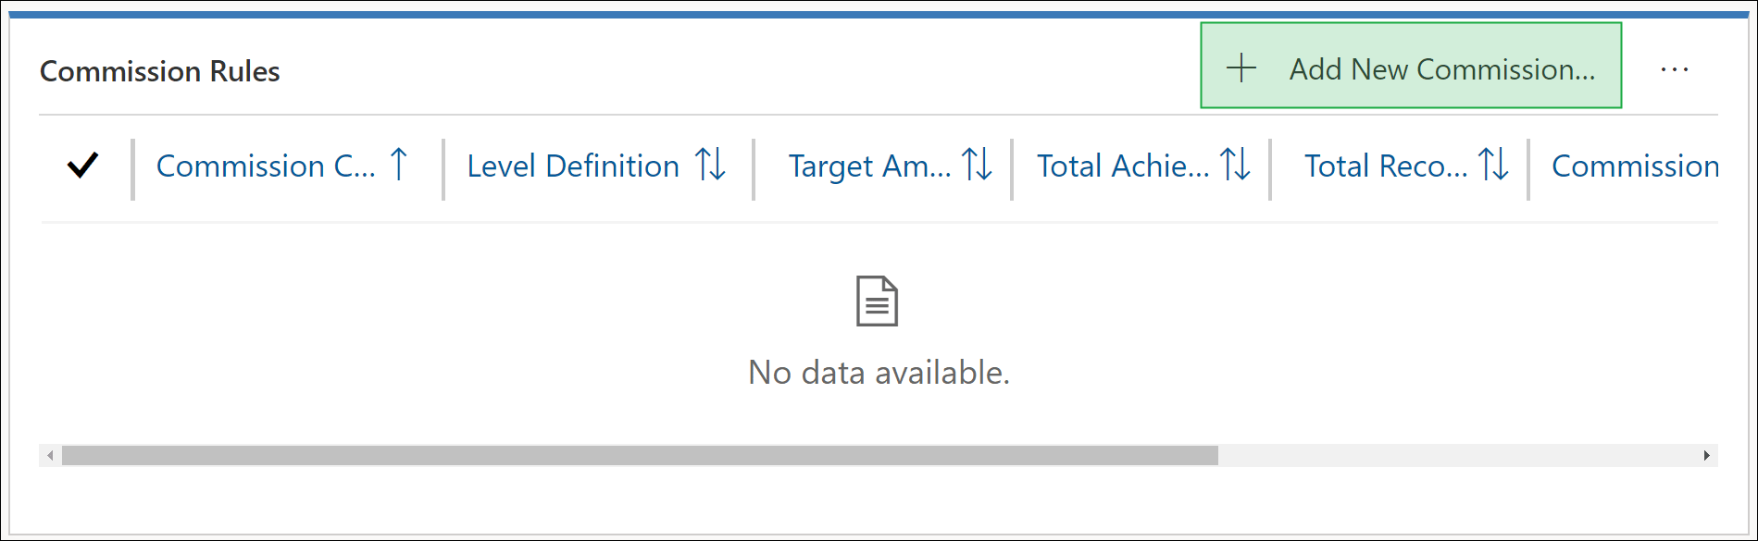Click the left scroll arrow on scrollbar
Viewport: 1758px width, 541px height.
[x=50, y=455]
